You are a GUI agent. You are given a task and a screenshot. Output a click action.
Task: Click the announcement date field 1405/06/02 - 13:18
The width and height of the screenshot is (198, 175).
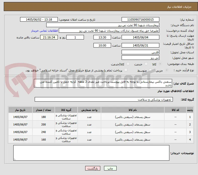[39, 19]
